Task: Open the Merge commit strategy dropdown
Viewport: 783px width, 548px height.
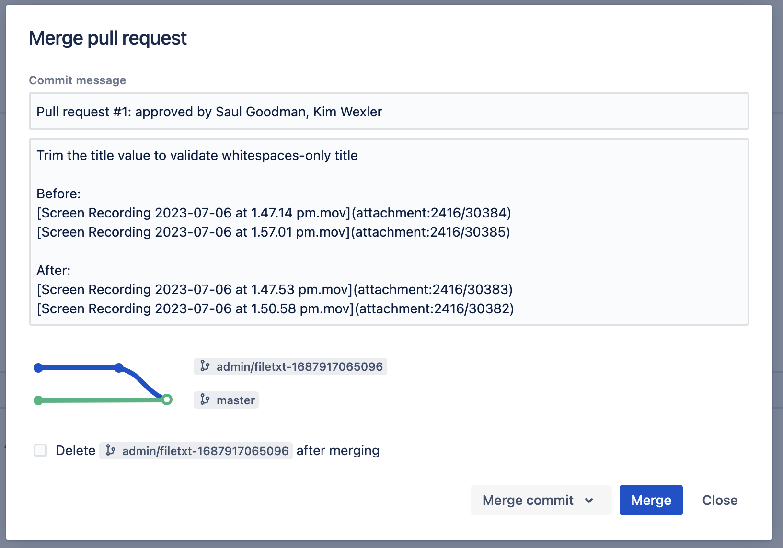Action: [528, 500]
